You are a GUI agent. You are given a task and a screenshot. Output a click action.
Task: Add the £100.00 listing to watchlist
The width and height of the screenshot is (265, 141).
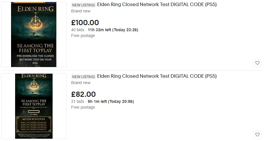pos(257,63)
